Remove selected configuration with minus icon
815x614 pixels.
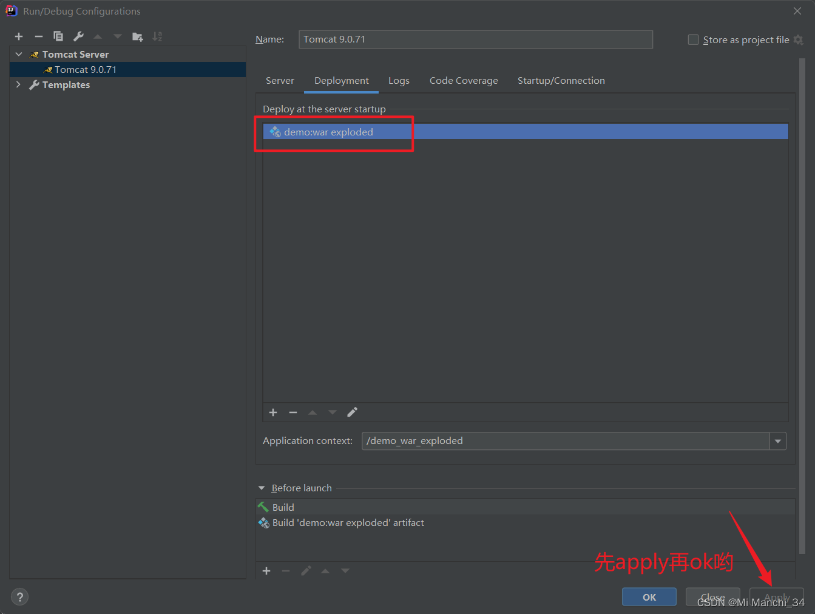coord(39,37)
